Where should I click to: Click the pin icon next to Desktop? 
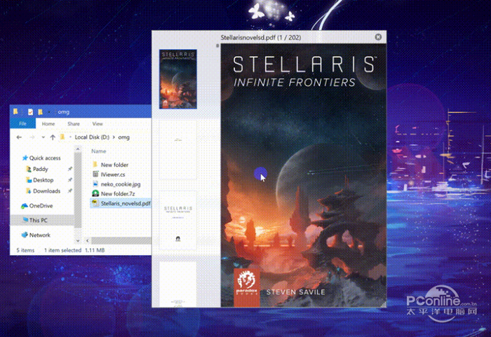[x=70, y=180]
